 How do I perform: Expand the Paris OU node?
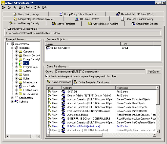click(16, 63)
